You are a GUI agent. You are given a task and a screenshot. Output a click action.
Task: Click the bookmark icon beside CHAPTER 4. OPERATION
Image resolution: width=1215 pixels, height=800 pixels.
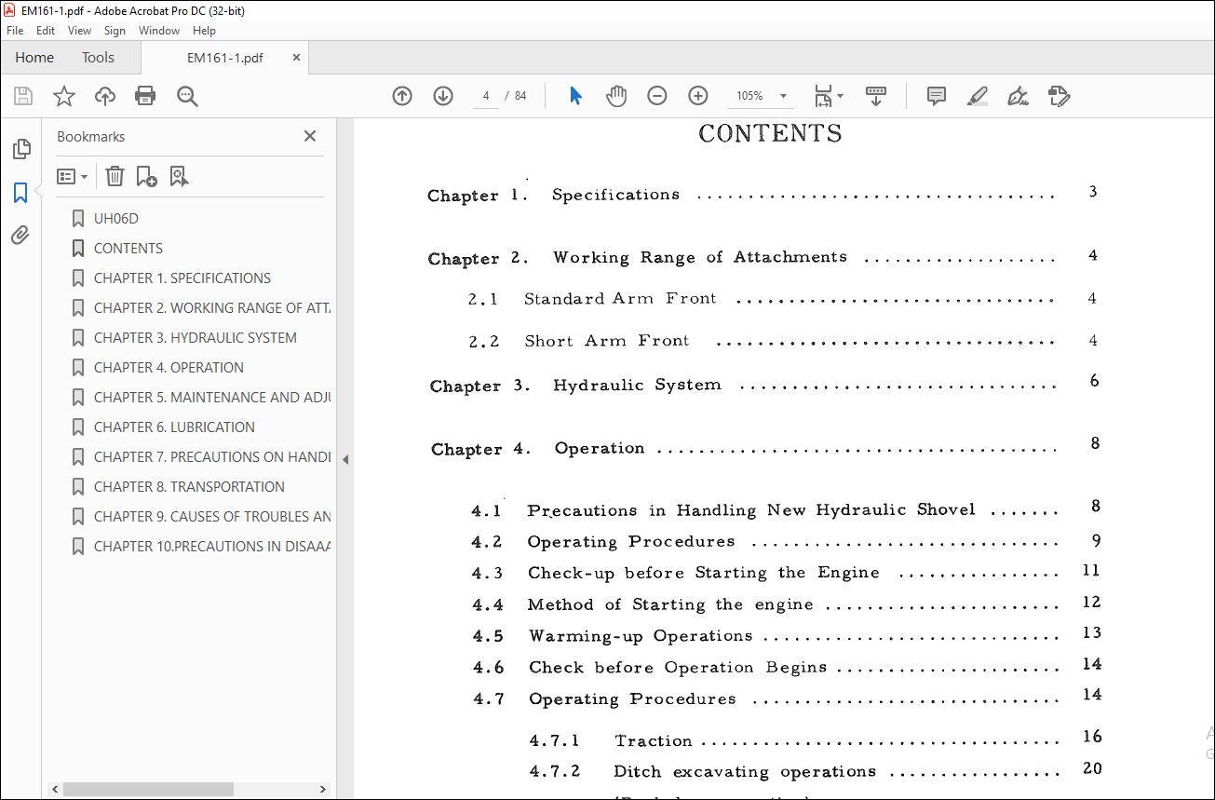click(78, 368)
